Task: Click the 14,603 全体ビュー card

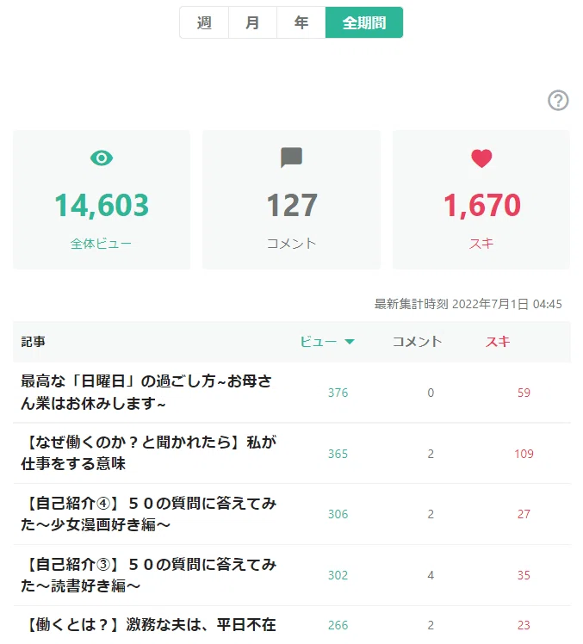Action: point(102,200)
